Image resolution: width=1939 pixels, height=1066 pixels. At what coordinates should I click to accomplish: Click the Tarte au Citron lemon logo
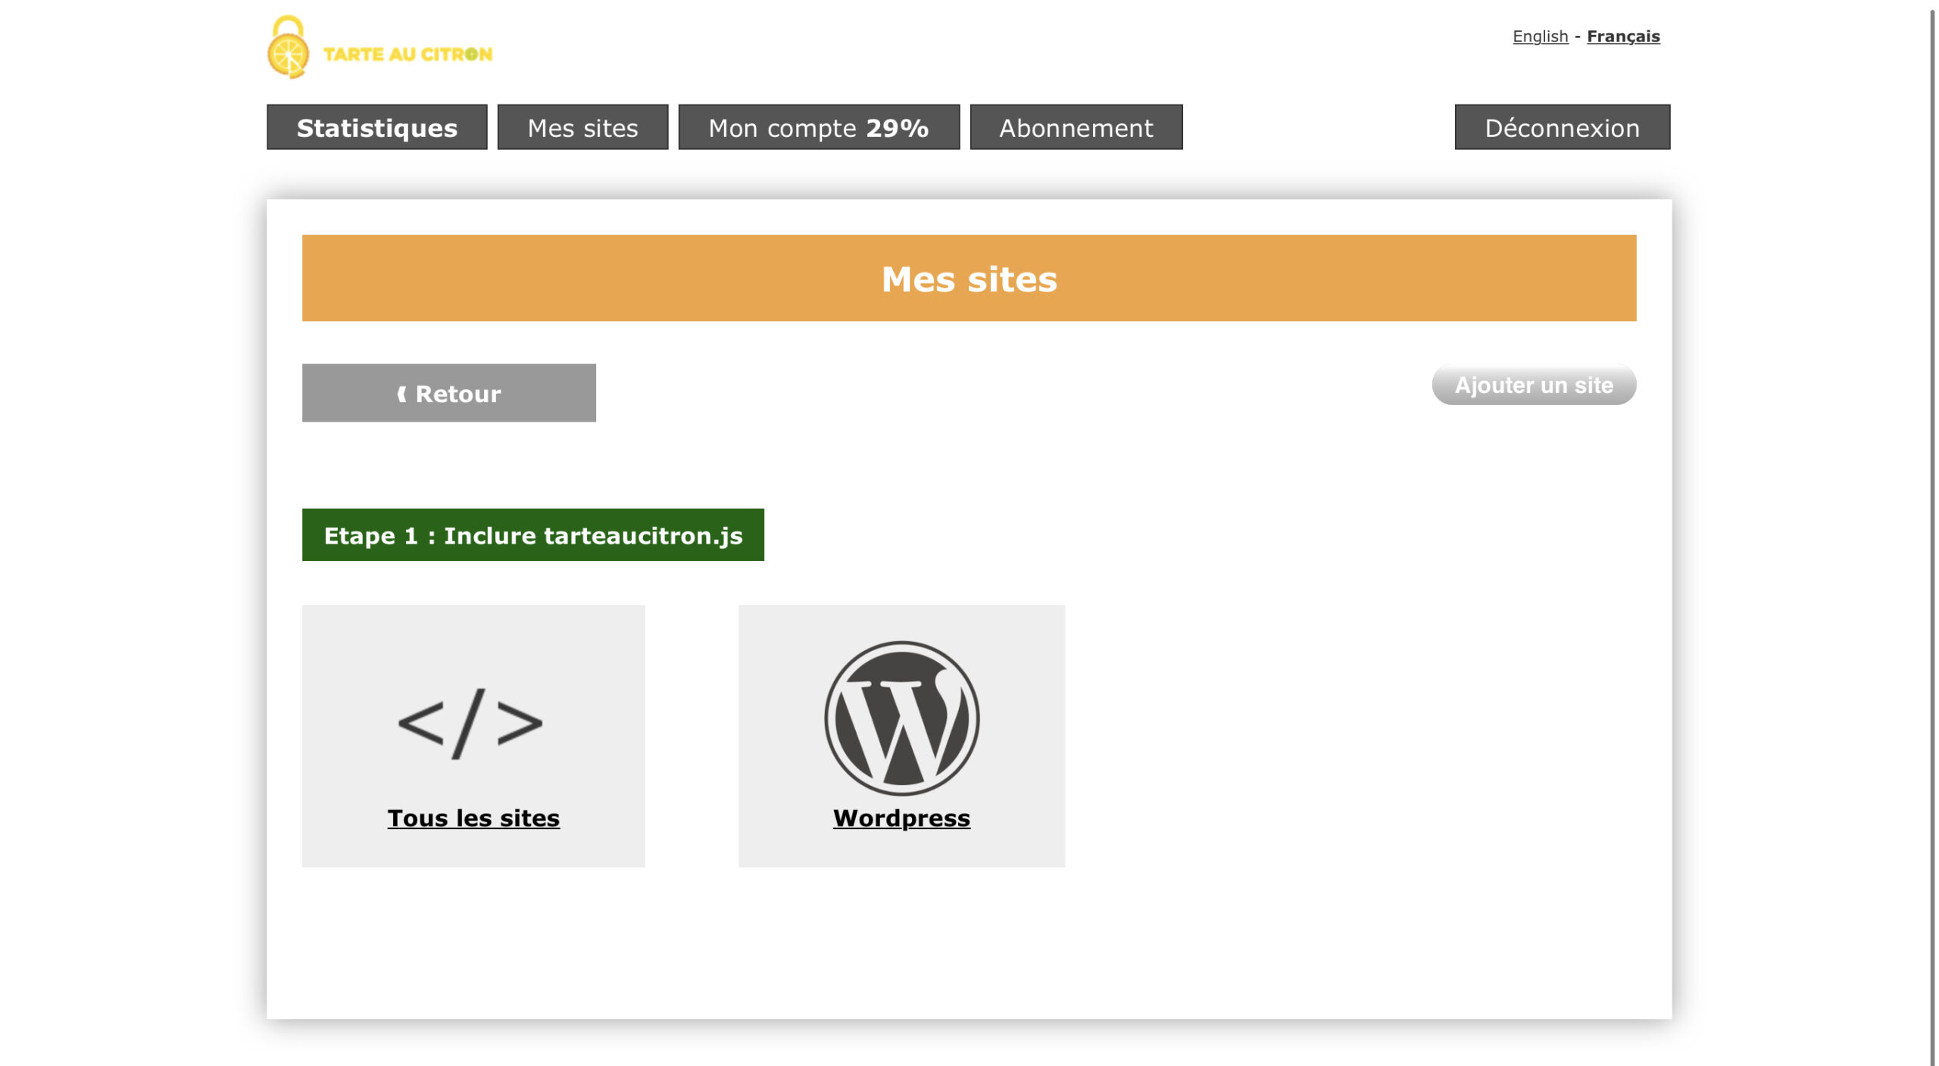pos(288,47)
